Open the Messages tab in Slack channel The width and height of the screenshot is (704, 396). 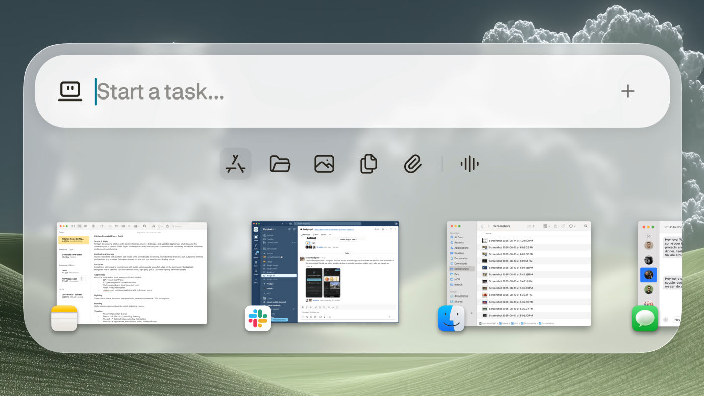pos(306,235)
